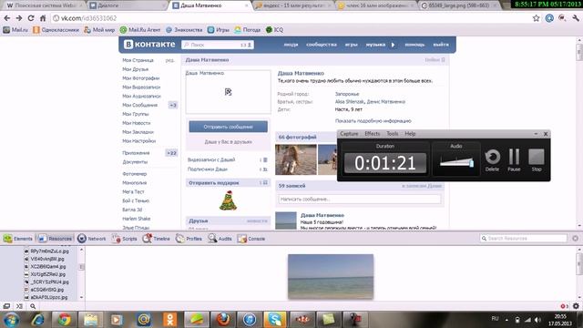Open Windows Start menu
583x328 pixels.
[x=11, y=320]
